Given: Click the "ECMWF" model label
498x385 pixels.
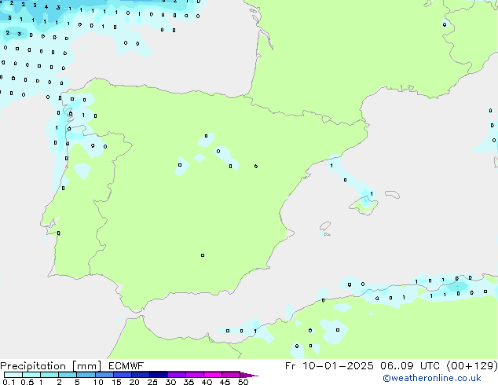Looking at the screenshot, I should click(x=126, y=366).
